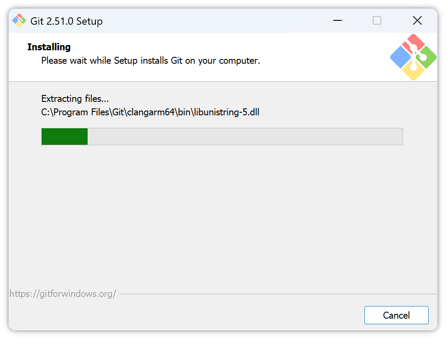Click the small Git icon in title bar

(19, 20)
